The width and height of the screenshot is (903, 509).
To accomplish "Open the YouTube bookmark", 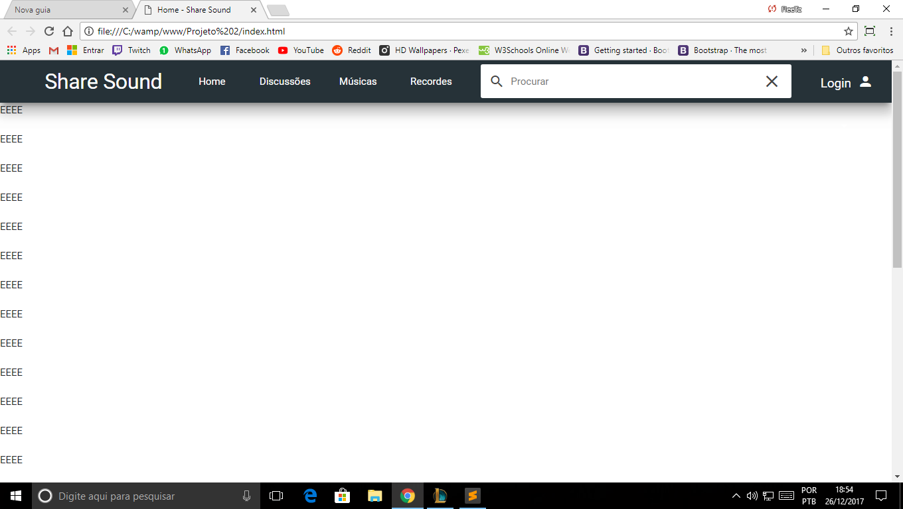I will click(x=301, y=50).
